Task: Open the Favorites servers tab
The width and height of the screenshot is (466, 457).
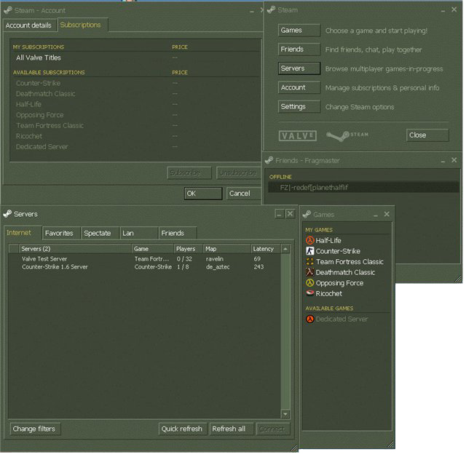Action: (59, 233)
